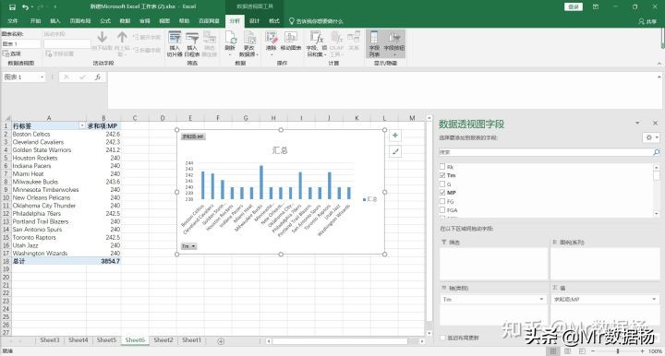665x356 pixels.
Task: Click Page Layout view icon in status bar
Action: point(567,350)
